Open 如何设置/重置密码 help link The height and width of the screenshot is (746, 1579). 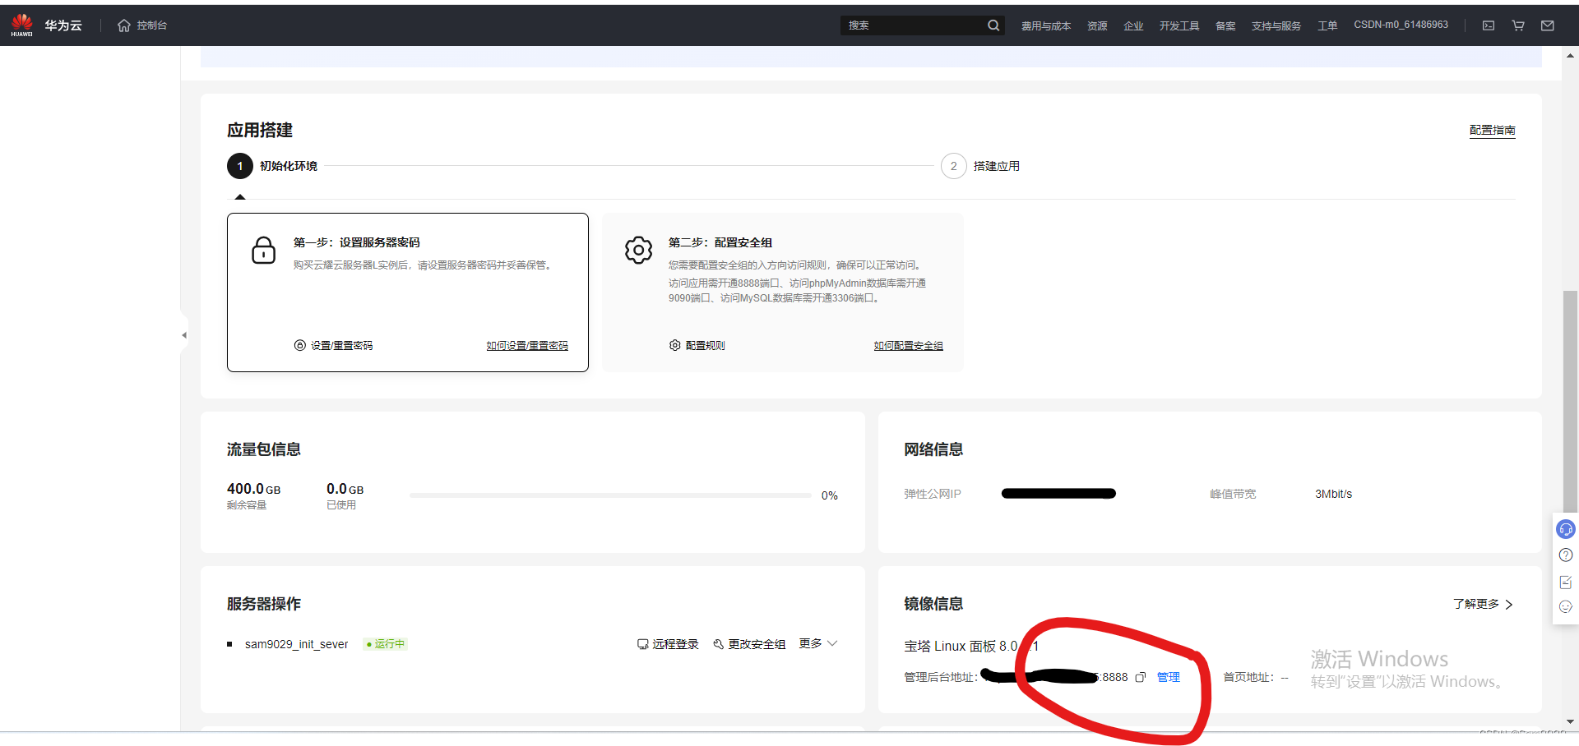(x=527, y=346)
